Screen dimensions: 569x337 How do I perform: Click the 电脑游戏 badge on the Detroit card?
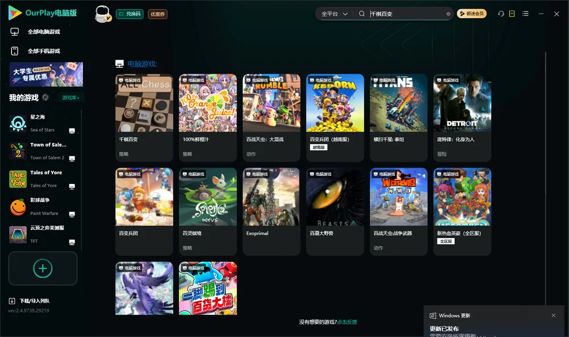447,80
